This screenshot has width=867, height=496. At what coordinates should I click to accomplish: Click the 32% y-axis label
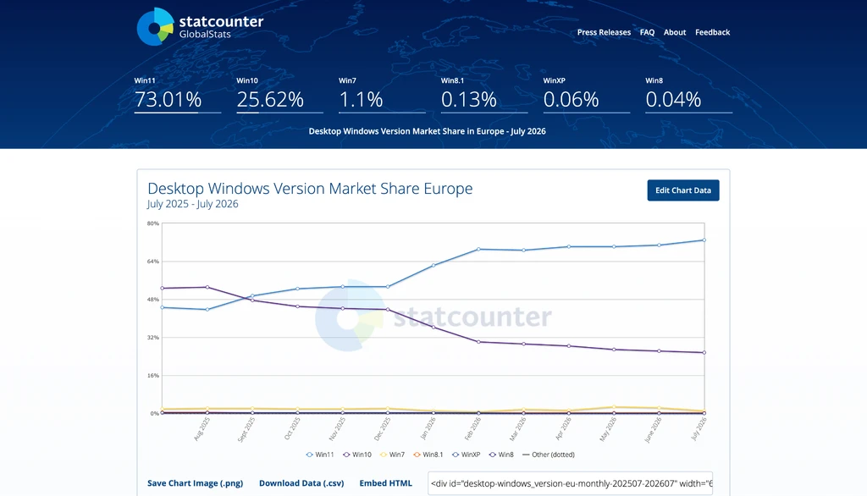(152, 338)
